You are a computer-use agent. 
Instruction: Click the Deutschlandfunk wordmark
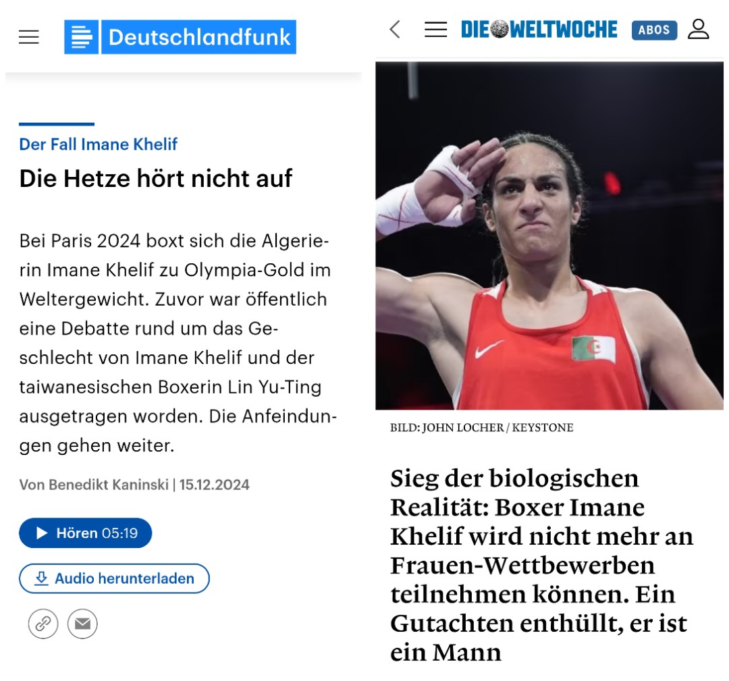click(x=198, y=36)
